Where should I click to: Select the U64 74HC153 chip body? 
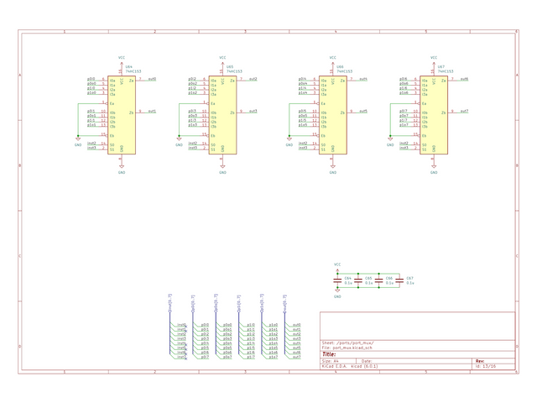122,115
